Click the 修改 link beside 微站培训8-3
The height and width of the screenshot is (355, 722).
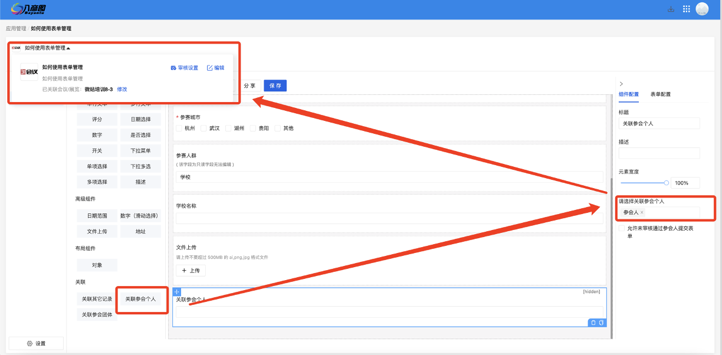tap(122, 90)
